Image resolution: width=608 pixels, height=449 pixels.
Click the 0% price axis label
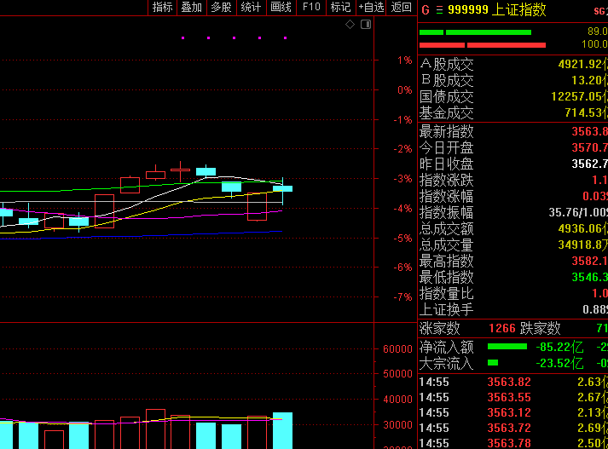[x=405, y=90]
